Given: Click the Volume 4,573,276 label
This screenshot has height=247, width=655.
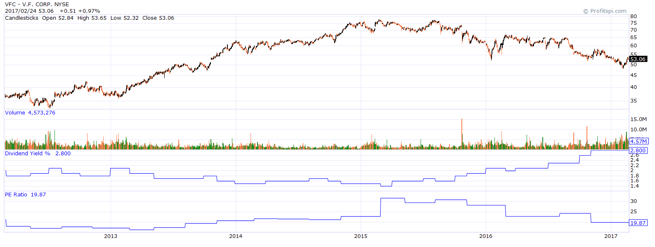Looking at the screenshot, I should (30, 113).
